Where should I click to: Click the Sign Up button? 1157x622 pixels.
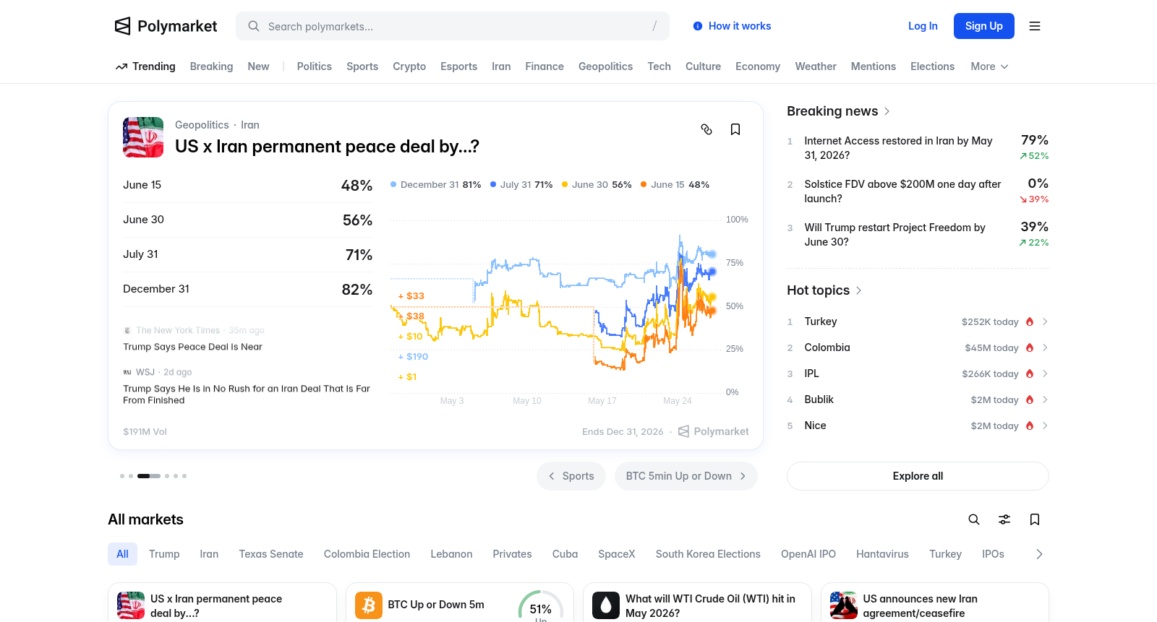tap(983, 26)
